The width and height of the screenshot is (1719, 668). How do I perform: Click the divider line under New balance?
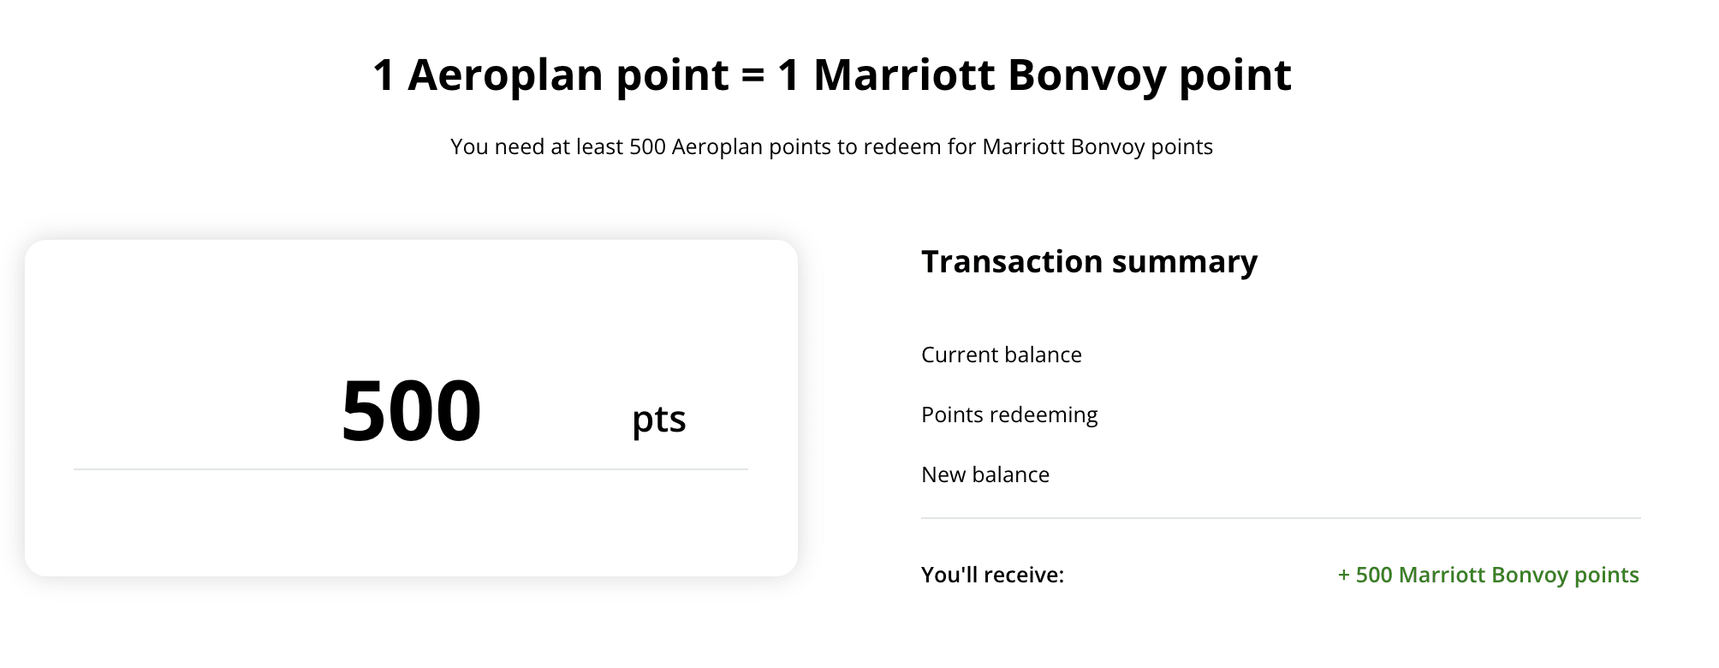tap(1280, 518)
